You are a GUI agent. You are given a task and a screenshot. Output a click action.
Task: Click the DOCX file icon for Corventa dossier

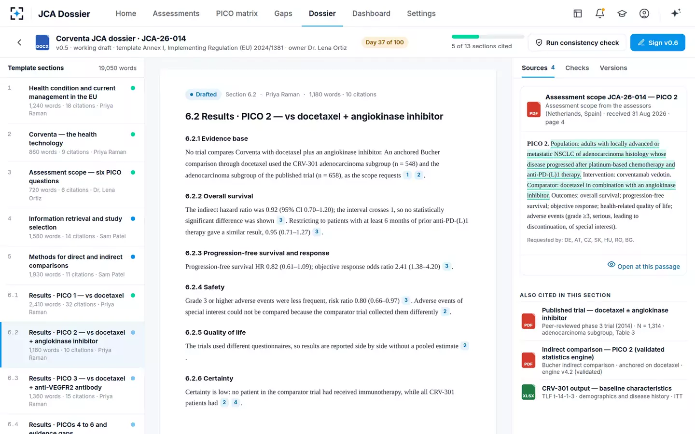coord(42,42)
